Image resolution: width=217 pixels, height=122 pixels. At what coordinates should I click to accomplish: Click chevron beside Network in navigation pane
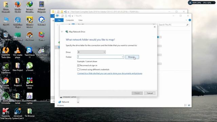(78, 102)
